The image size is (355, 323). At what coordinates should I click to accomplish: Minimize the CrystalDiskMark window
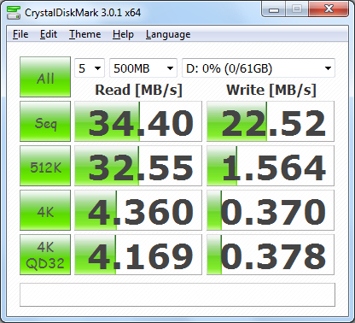click(274, 9)
